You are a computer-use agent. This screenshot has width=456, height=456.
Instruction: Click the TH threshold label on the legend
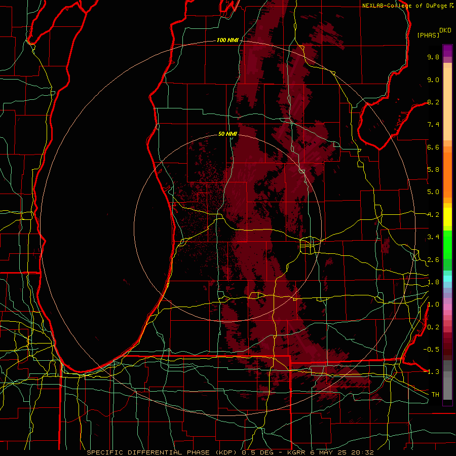(x=435, y=395)
